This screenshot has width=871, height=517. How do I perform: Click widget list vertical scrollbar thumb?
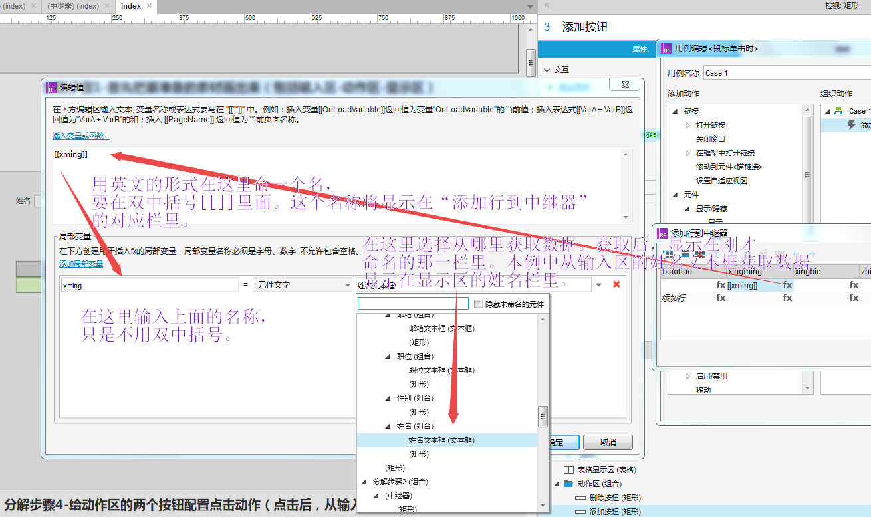543,417
